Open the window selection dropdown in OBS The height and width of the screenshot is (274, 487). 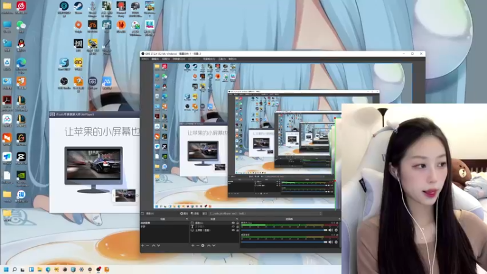pos(265,214)
